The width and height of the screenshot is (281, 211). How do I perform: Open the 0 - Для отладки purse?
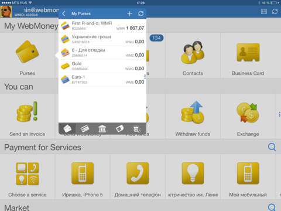tap(102, 53)
